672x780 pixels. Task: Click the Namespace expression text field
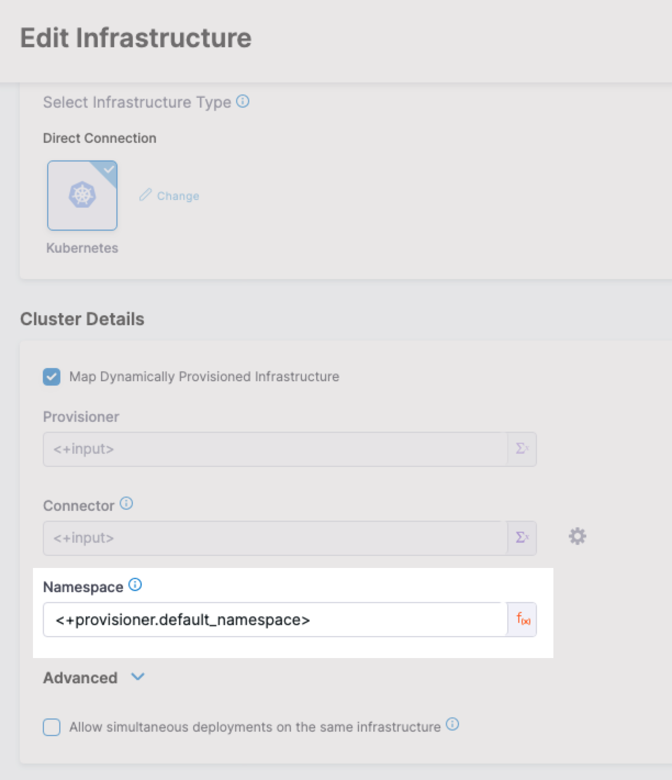pos(275,620)
